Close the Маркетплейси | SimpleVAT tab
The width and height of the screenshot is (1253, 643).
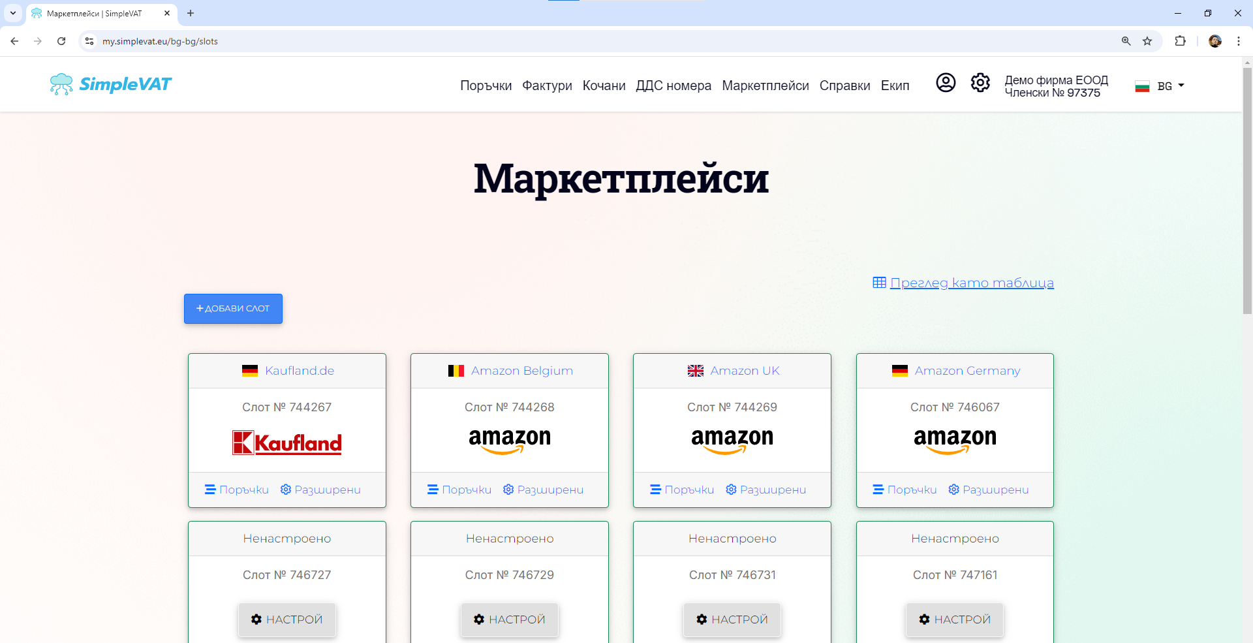pyautogui.click(x=167, y=13)
